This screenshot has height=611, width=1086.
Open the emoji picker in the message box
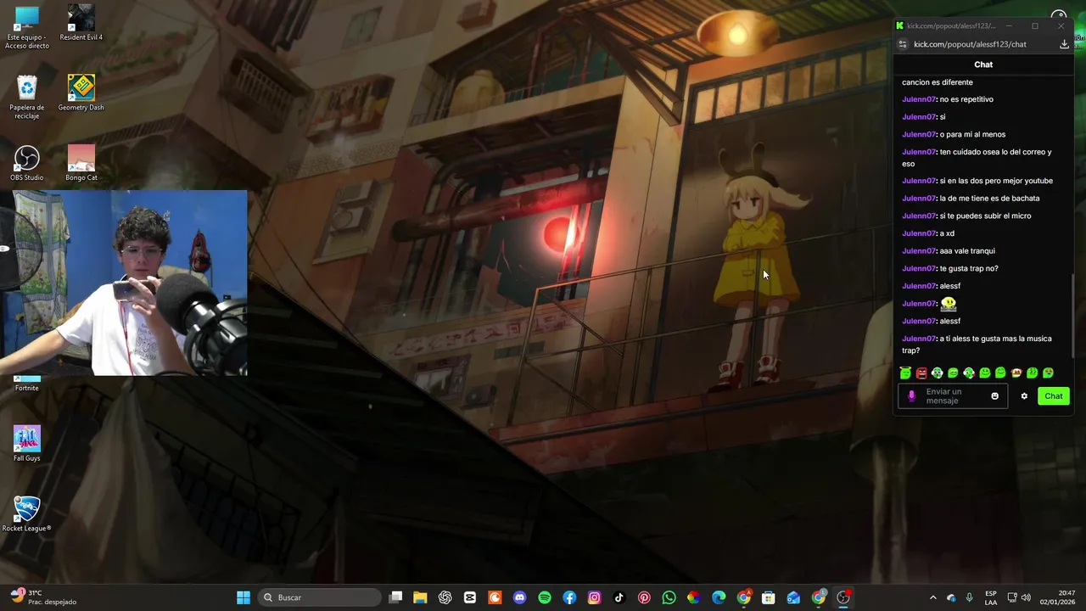click(995, 396)
